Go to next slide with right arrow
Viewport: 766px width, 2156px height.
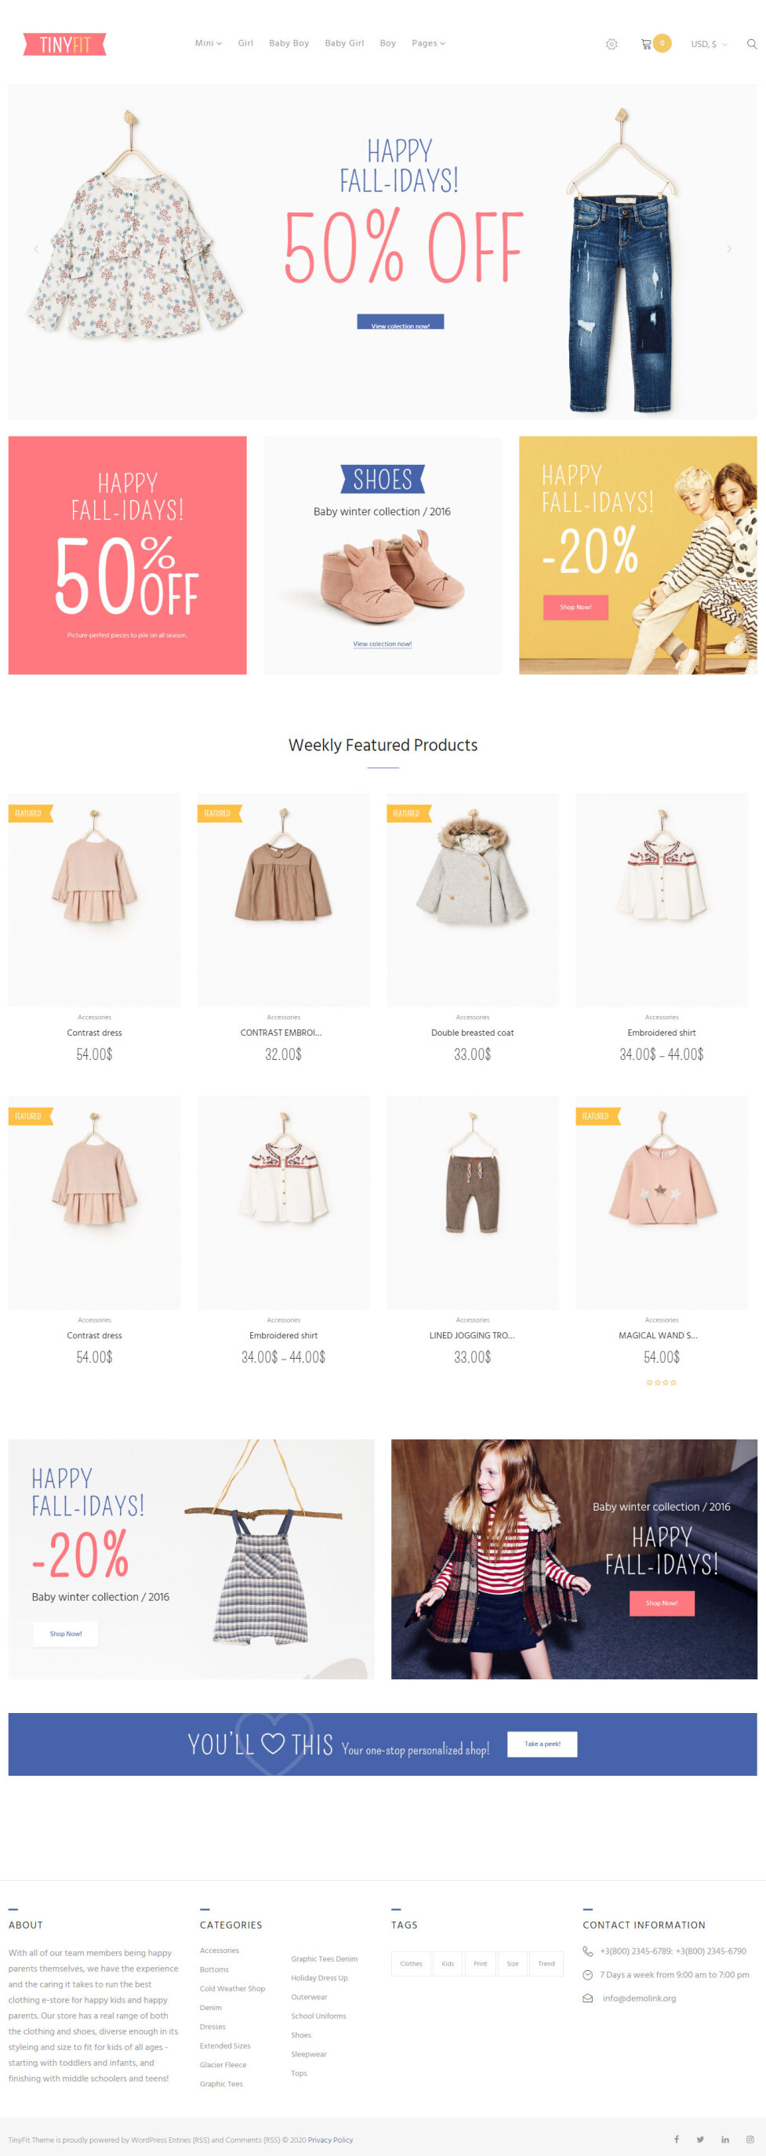728,249
